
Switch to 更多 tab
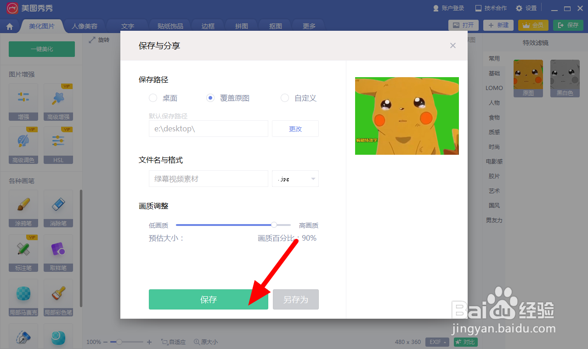(309, 26)
